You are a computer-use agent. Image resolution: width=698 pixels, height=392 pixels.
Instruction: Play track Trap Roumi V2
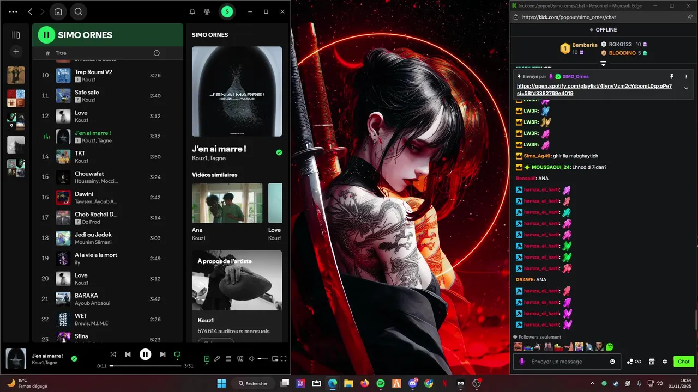107,75
